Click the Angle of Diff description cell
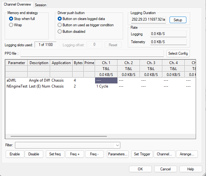Image resolution: width=206 pixels, height=176 pixels. click(x=39, y=80)
